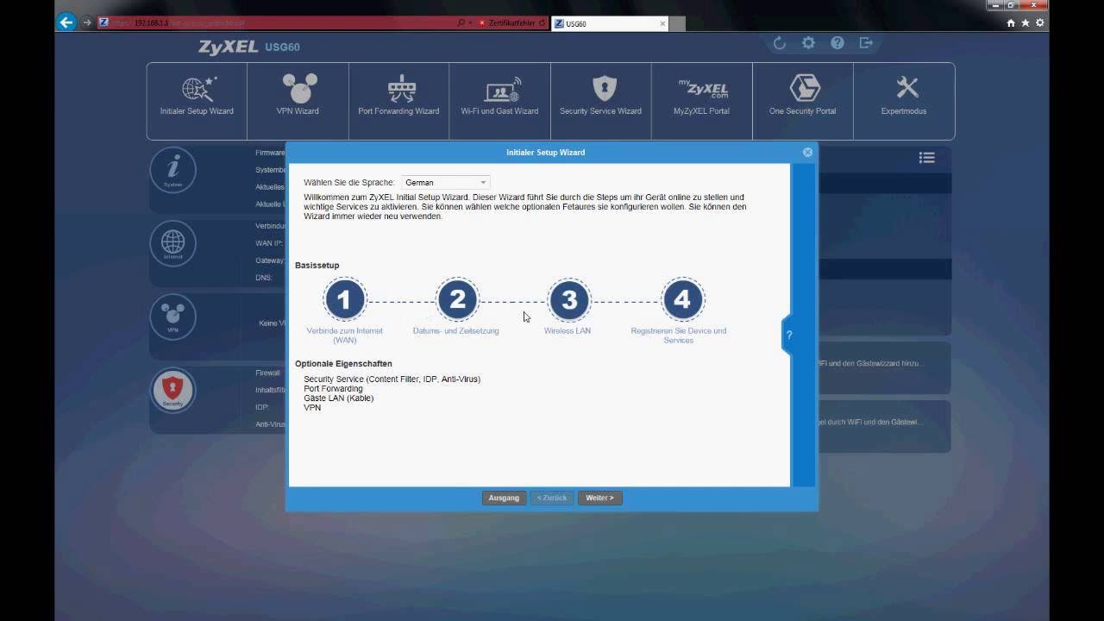Open browser favorites star icon

1026,23
